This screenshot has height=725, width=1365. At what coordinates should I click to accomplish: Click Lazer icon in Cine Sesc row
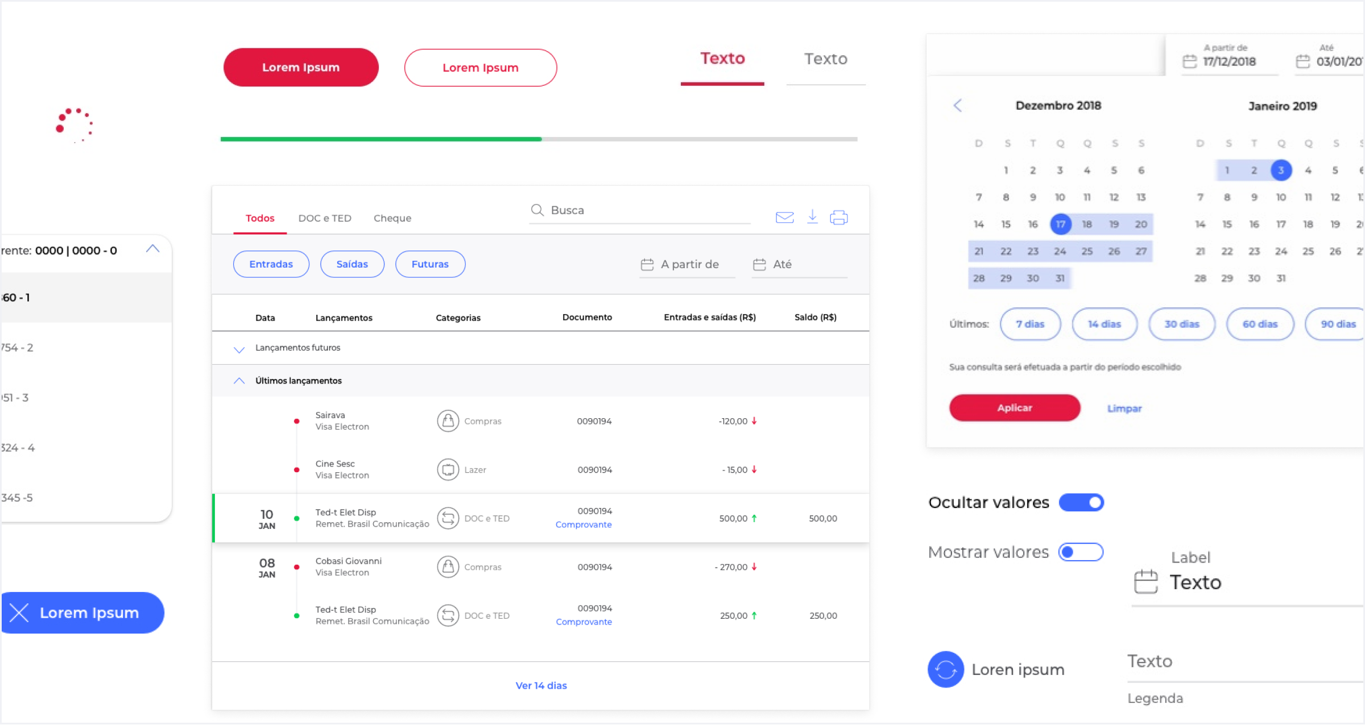coord(448,470)
